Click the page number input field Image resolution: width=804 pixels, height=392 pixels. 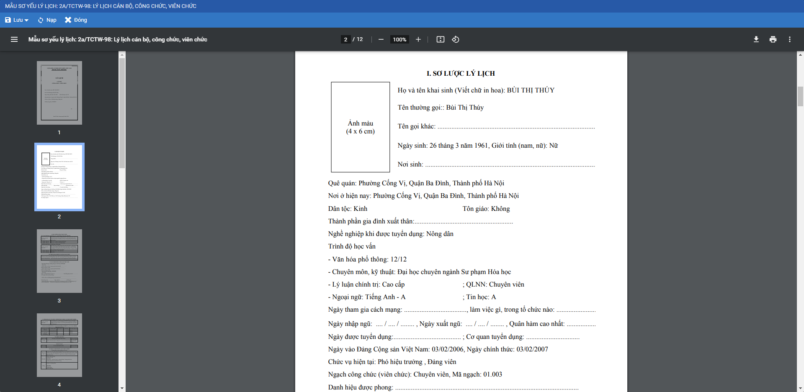345,39
